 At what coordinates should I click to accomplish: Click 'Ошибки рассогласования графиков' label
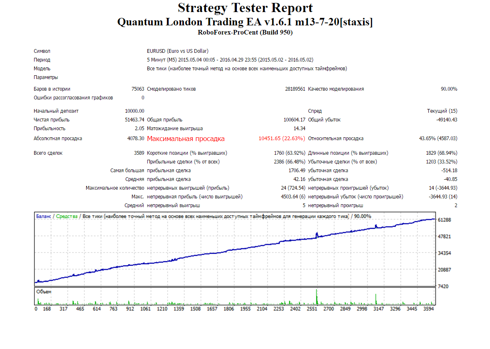pos(73,98)
